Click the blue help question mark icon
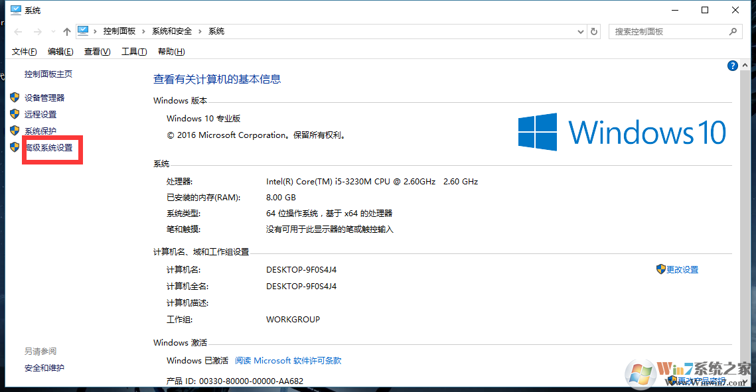756x392 pixels. [732, 65]
